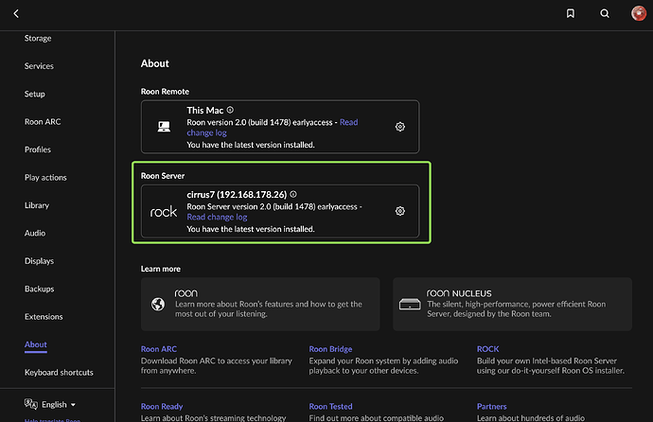The image size is (653, 422).
Task: Open Audio settings tab
Action: 35,233
